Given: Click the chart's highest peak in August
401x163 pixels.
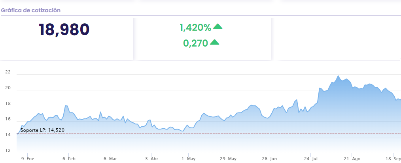Looking at the screenshot, I should coord(338,76).
